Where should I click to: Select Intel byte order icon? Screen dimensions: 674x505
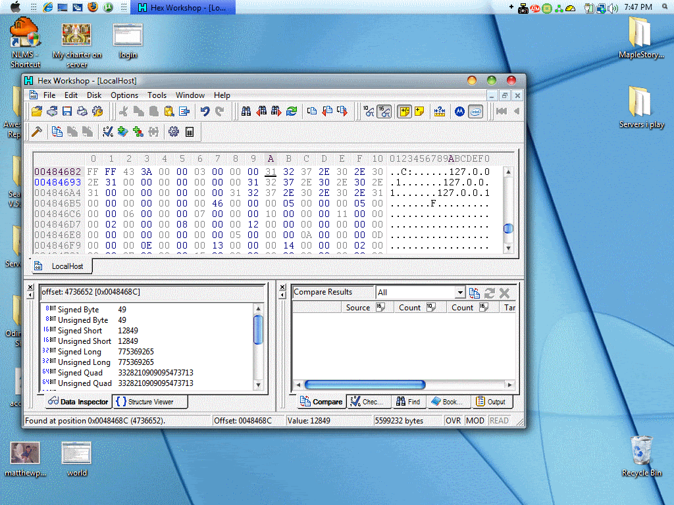pos(475,112)
